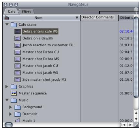The image size is (139, 128).
Task: Click the Nom column header
Action: pos(41,18)
